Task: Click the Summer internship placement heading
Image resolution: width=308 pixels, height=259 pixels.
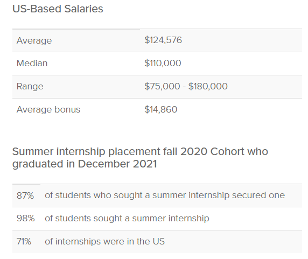Action: tap(140, 158)
